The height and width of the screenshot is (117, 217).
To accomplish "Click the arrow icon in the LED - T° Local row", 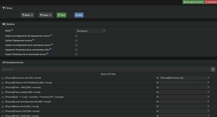I will pos(157,97).
